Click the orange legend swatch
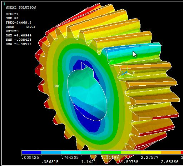The height and width of the screenshot is (166, 183). pos(171,152)
